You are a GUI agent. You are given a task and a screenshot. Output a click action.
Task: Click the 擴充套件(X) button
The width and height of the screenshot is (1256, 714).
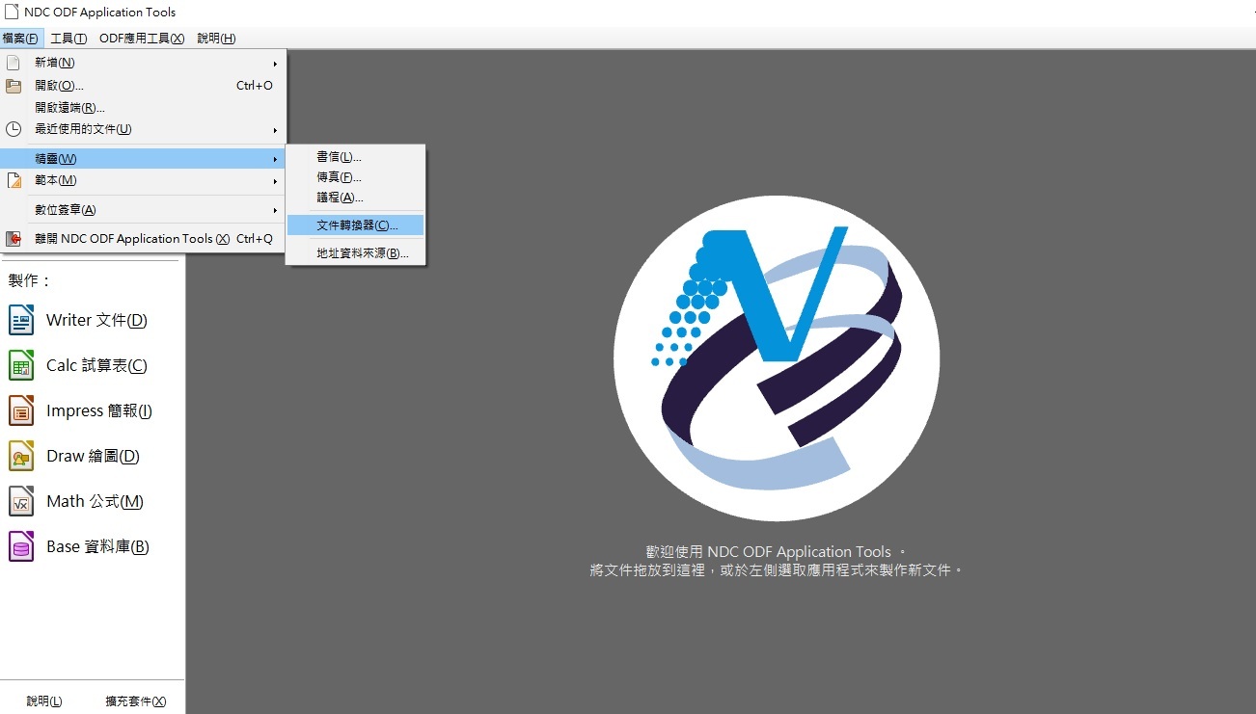point(136,701)
